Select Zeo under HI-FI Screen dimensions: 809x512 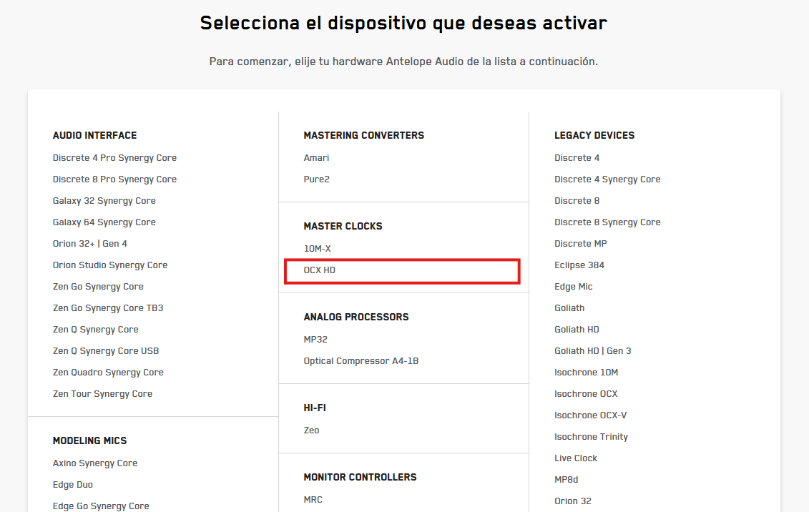311,430
